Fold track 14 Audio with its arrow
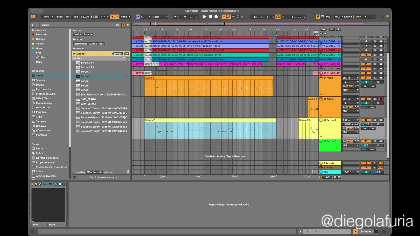 pos(321,78)
